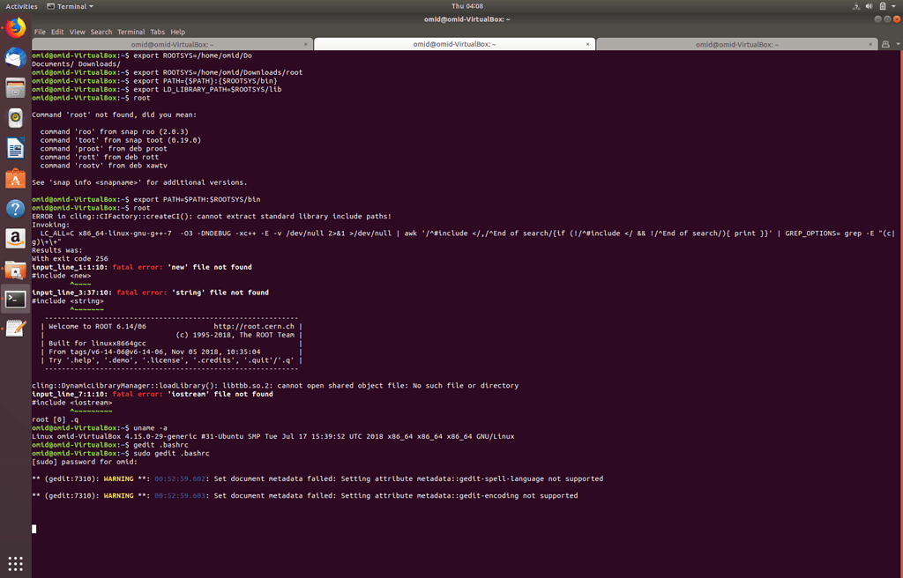The image size is (903, 578).
Task: Open Ubuntu Software center
Action: coord(15,179)
